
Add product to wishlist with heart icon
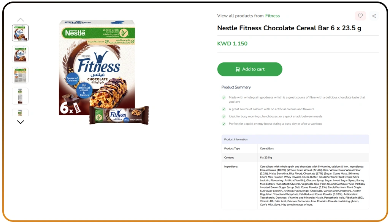pyautogui.click(x=360, y=16)
